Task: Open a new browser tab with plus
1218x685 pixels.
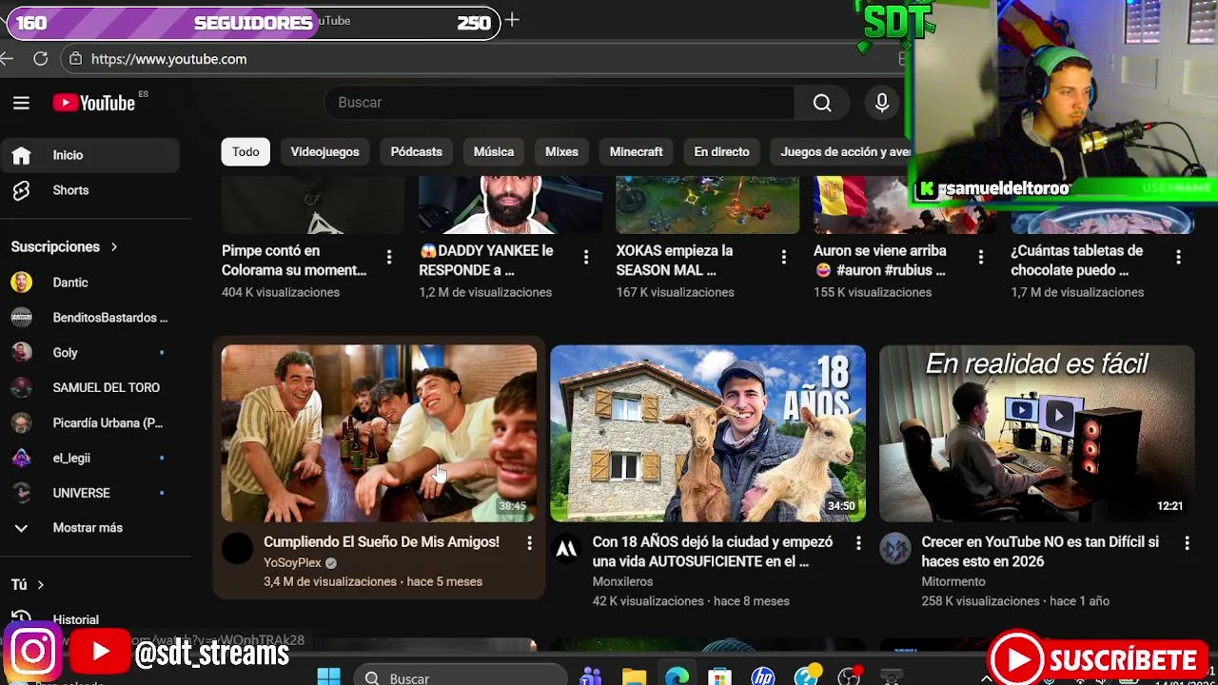Action: (x=512, y=20)
